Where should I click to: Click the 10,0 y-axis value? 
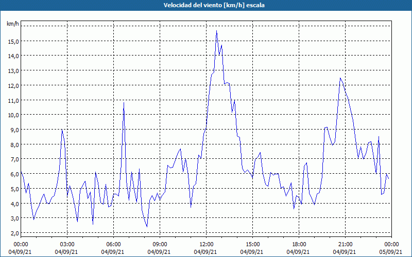tap(13, 115)
